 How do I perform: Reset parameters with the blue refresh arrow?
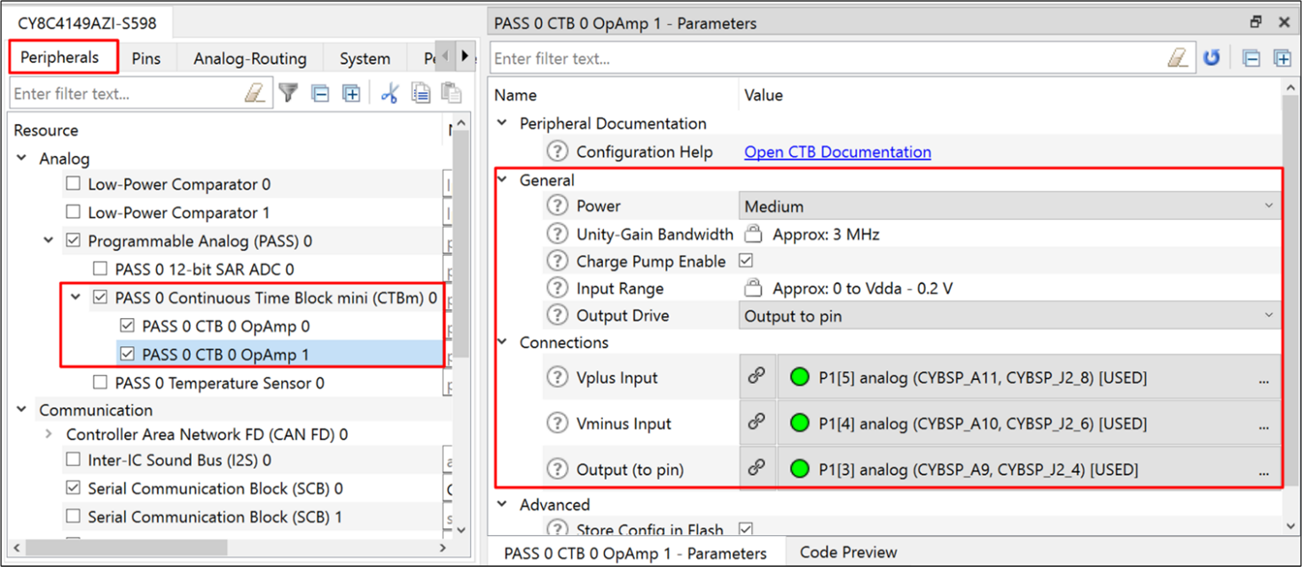(x=1212, y=58)
